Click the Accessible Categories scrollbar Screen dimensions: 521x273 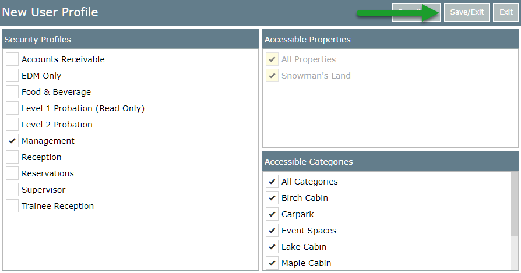[x=515, y=204]
